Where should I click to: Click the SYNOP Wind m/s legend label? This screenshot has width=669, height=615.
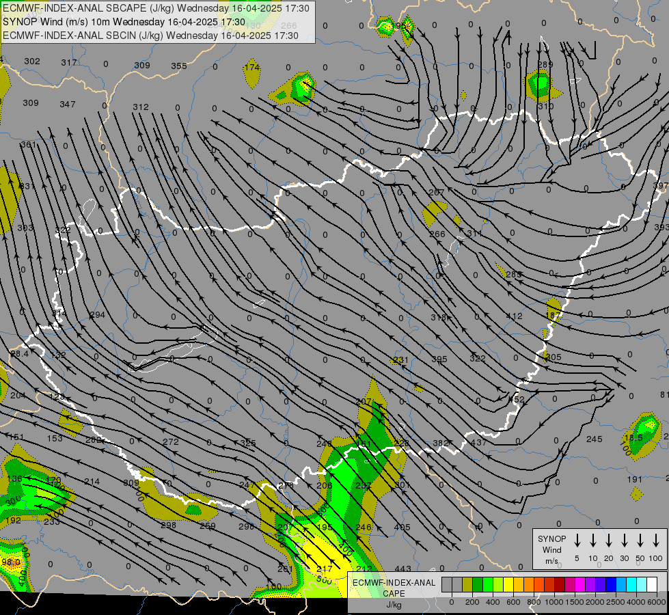[551, 549]
